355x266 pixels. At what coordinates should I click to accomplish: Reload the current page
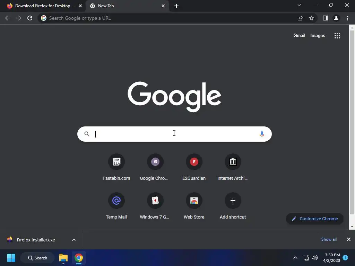pyautogui.click(x=30, y=18)
